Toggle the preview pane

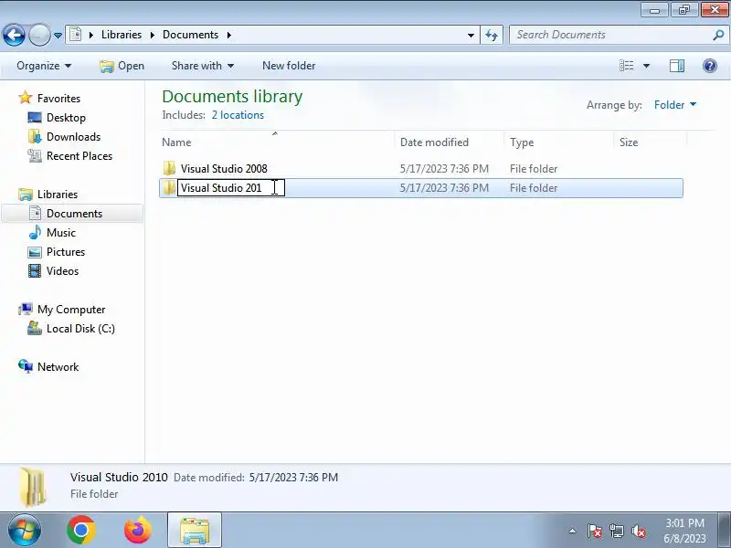point(677,66)
